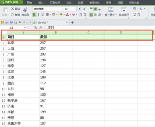Click the Format Painter brush icon
This screenshot has width=155, height=127.
coord(25,10)
